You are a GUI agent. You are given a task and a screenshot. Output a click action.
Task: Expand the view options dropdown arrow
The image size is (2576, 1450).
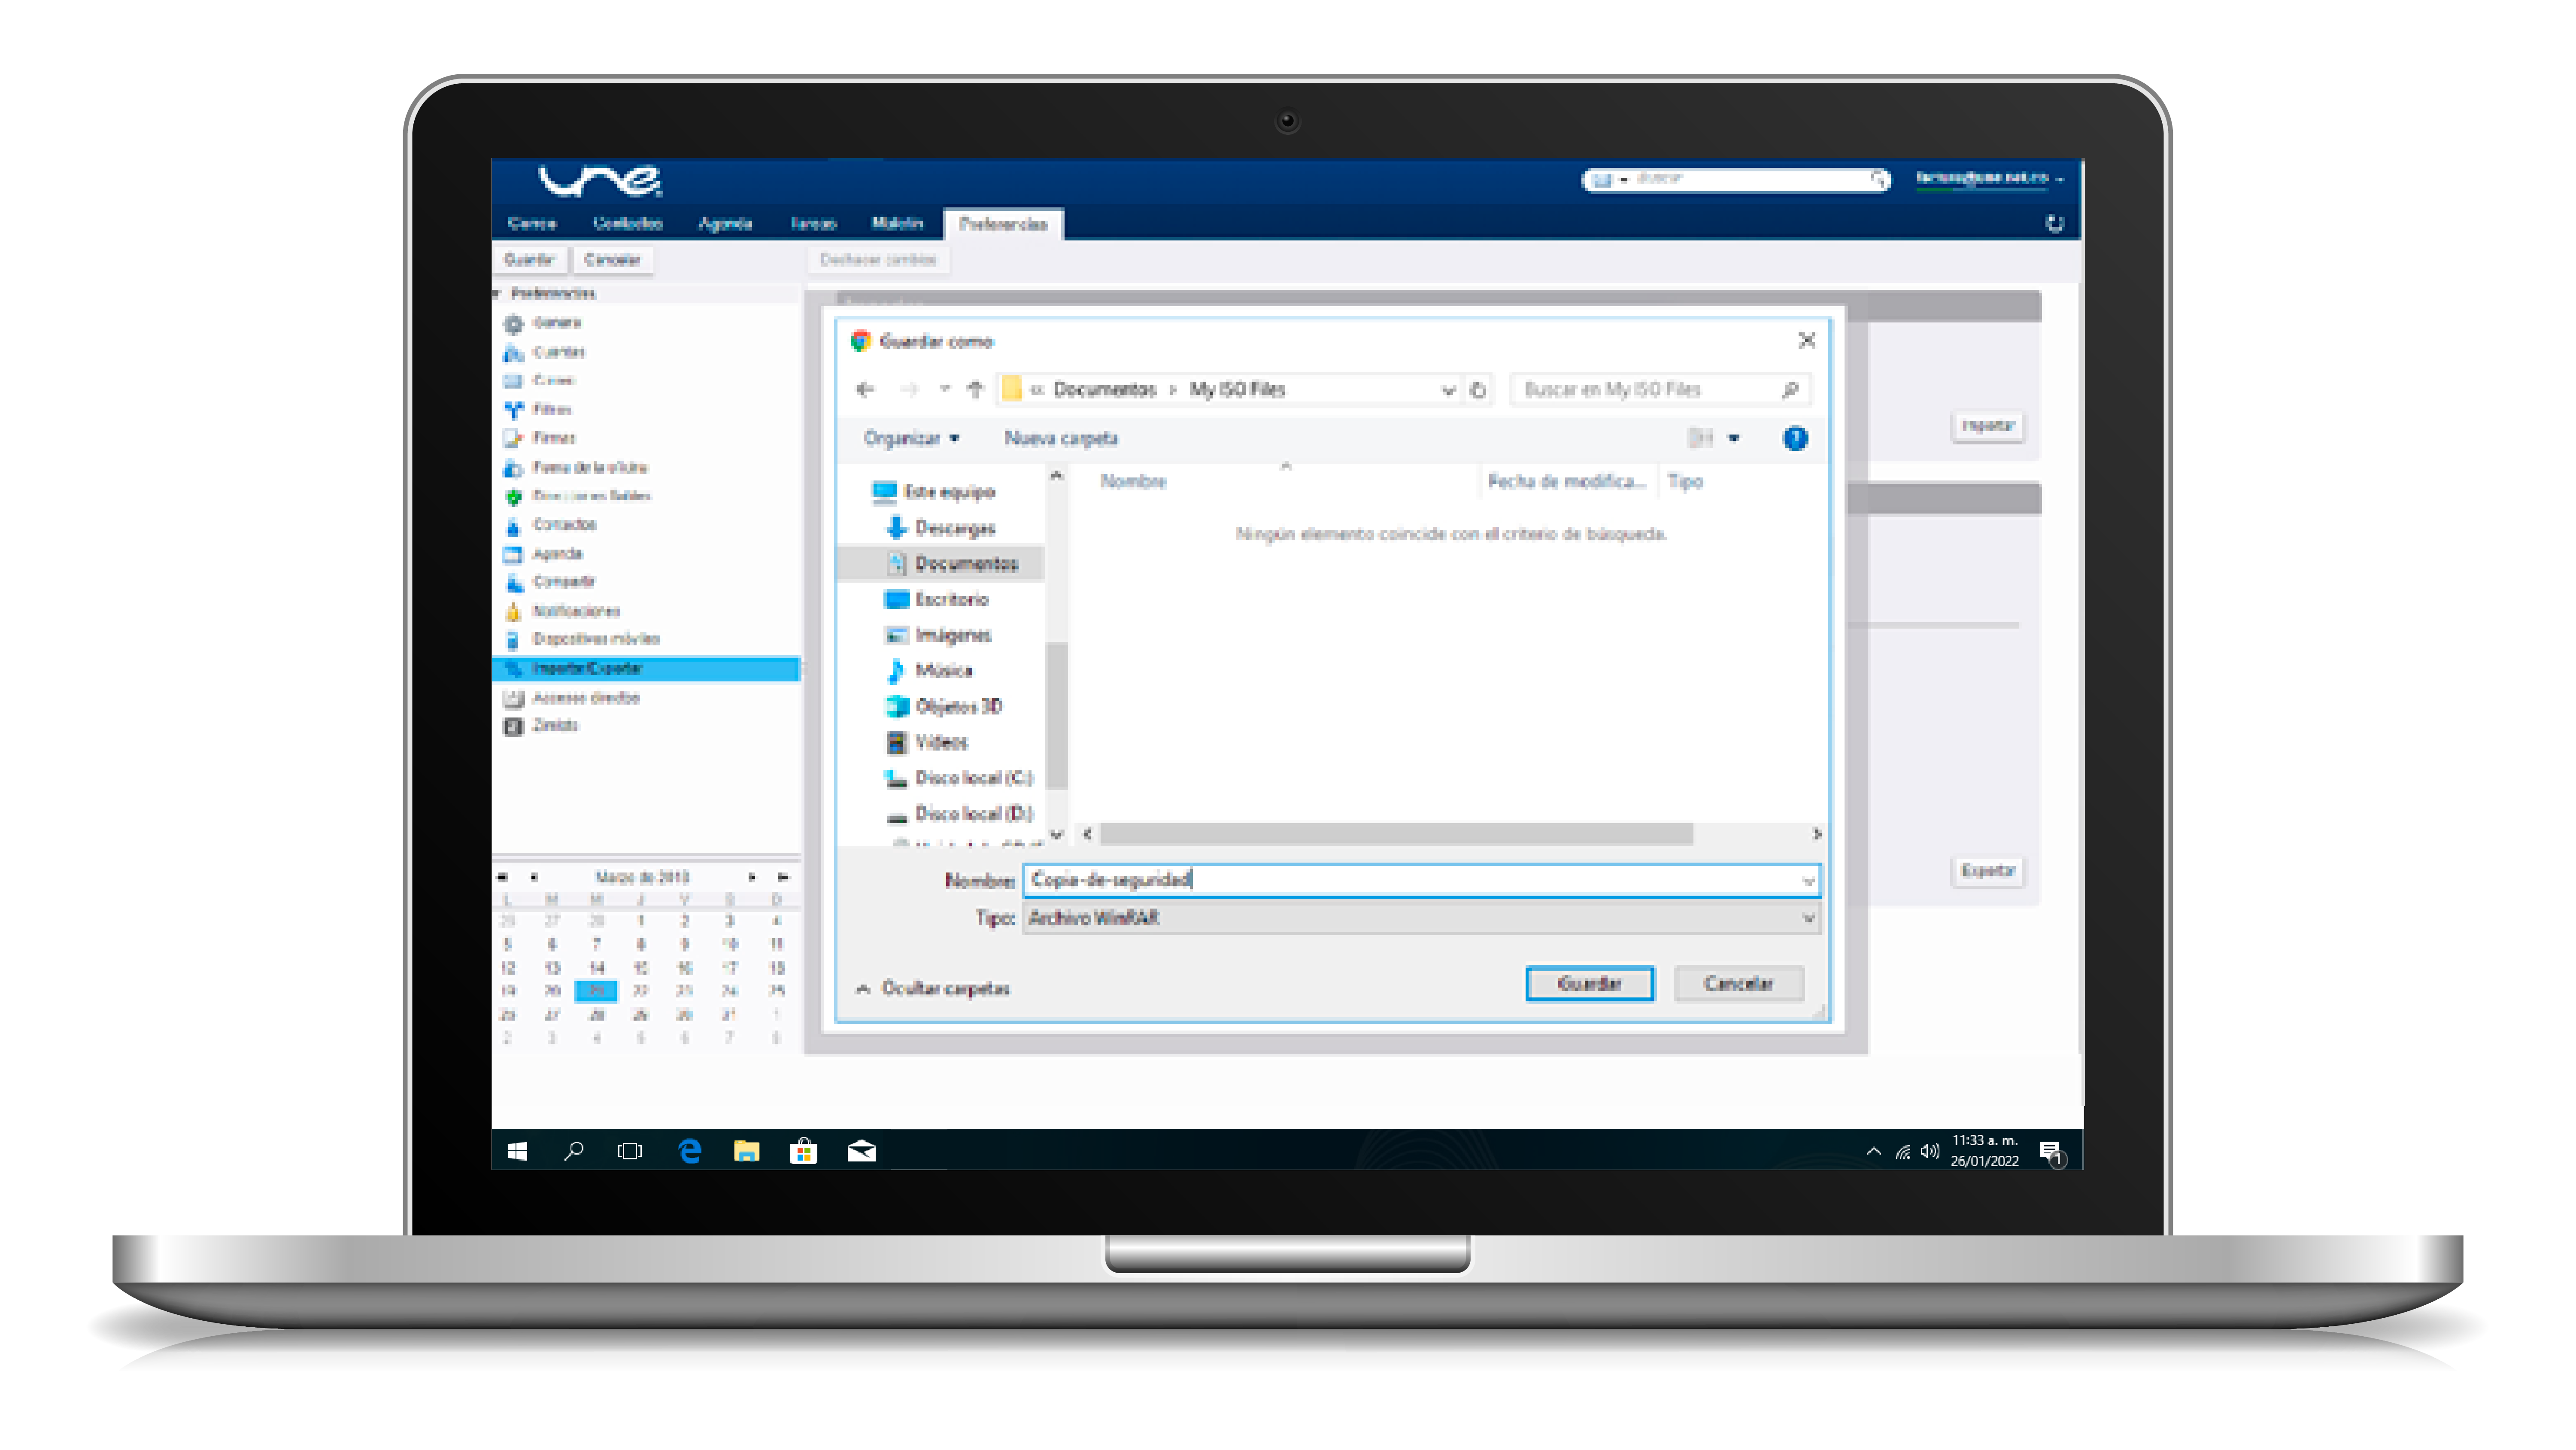1734,438
